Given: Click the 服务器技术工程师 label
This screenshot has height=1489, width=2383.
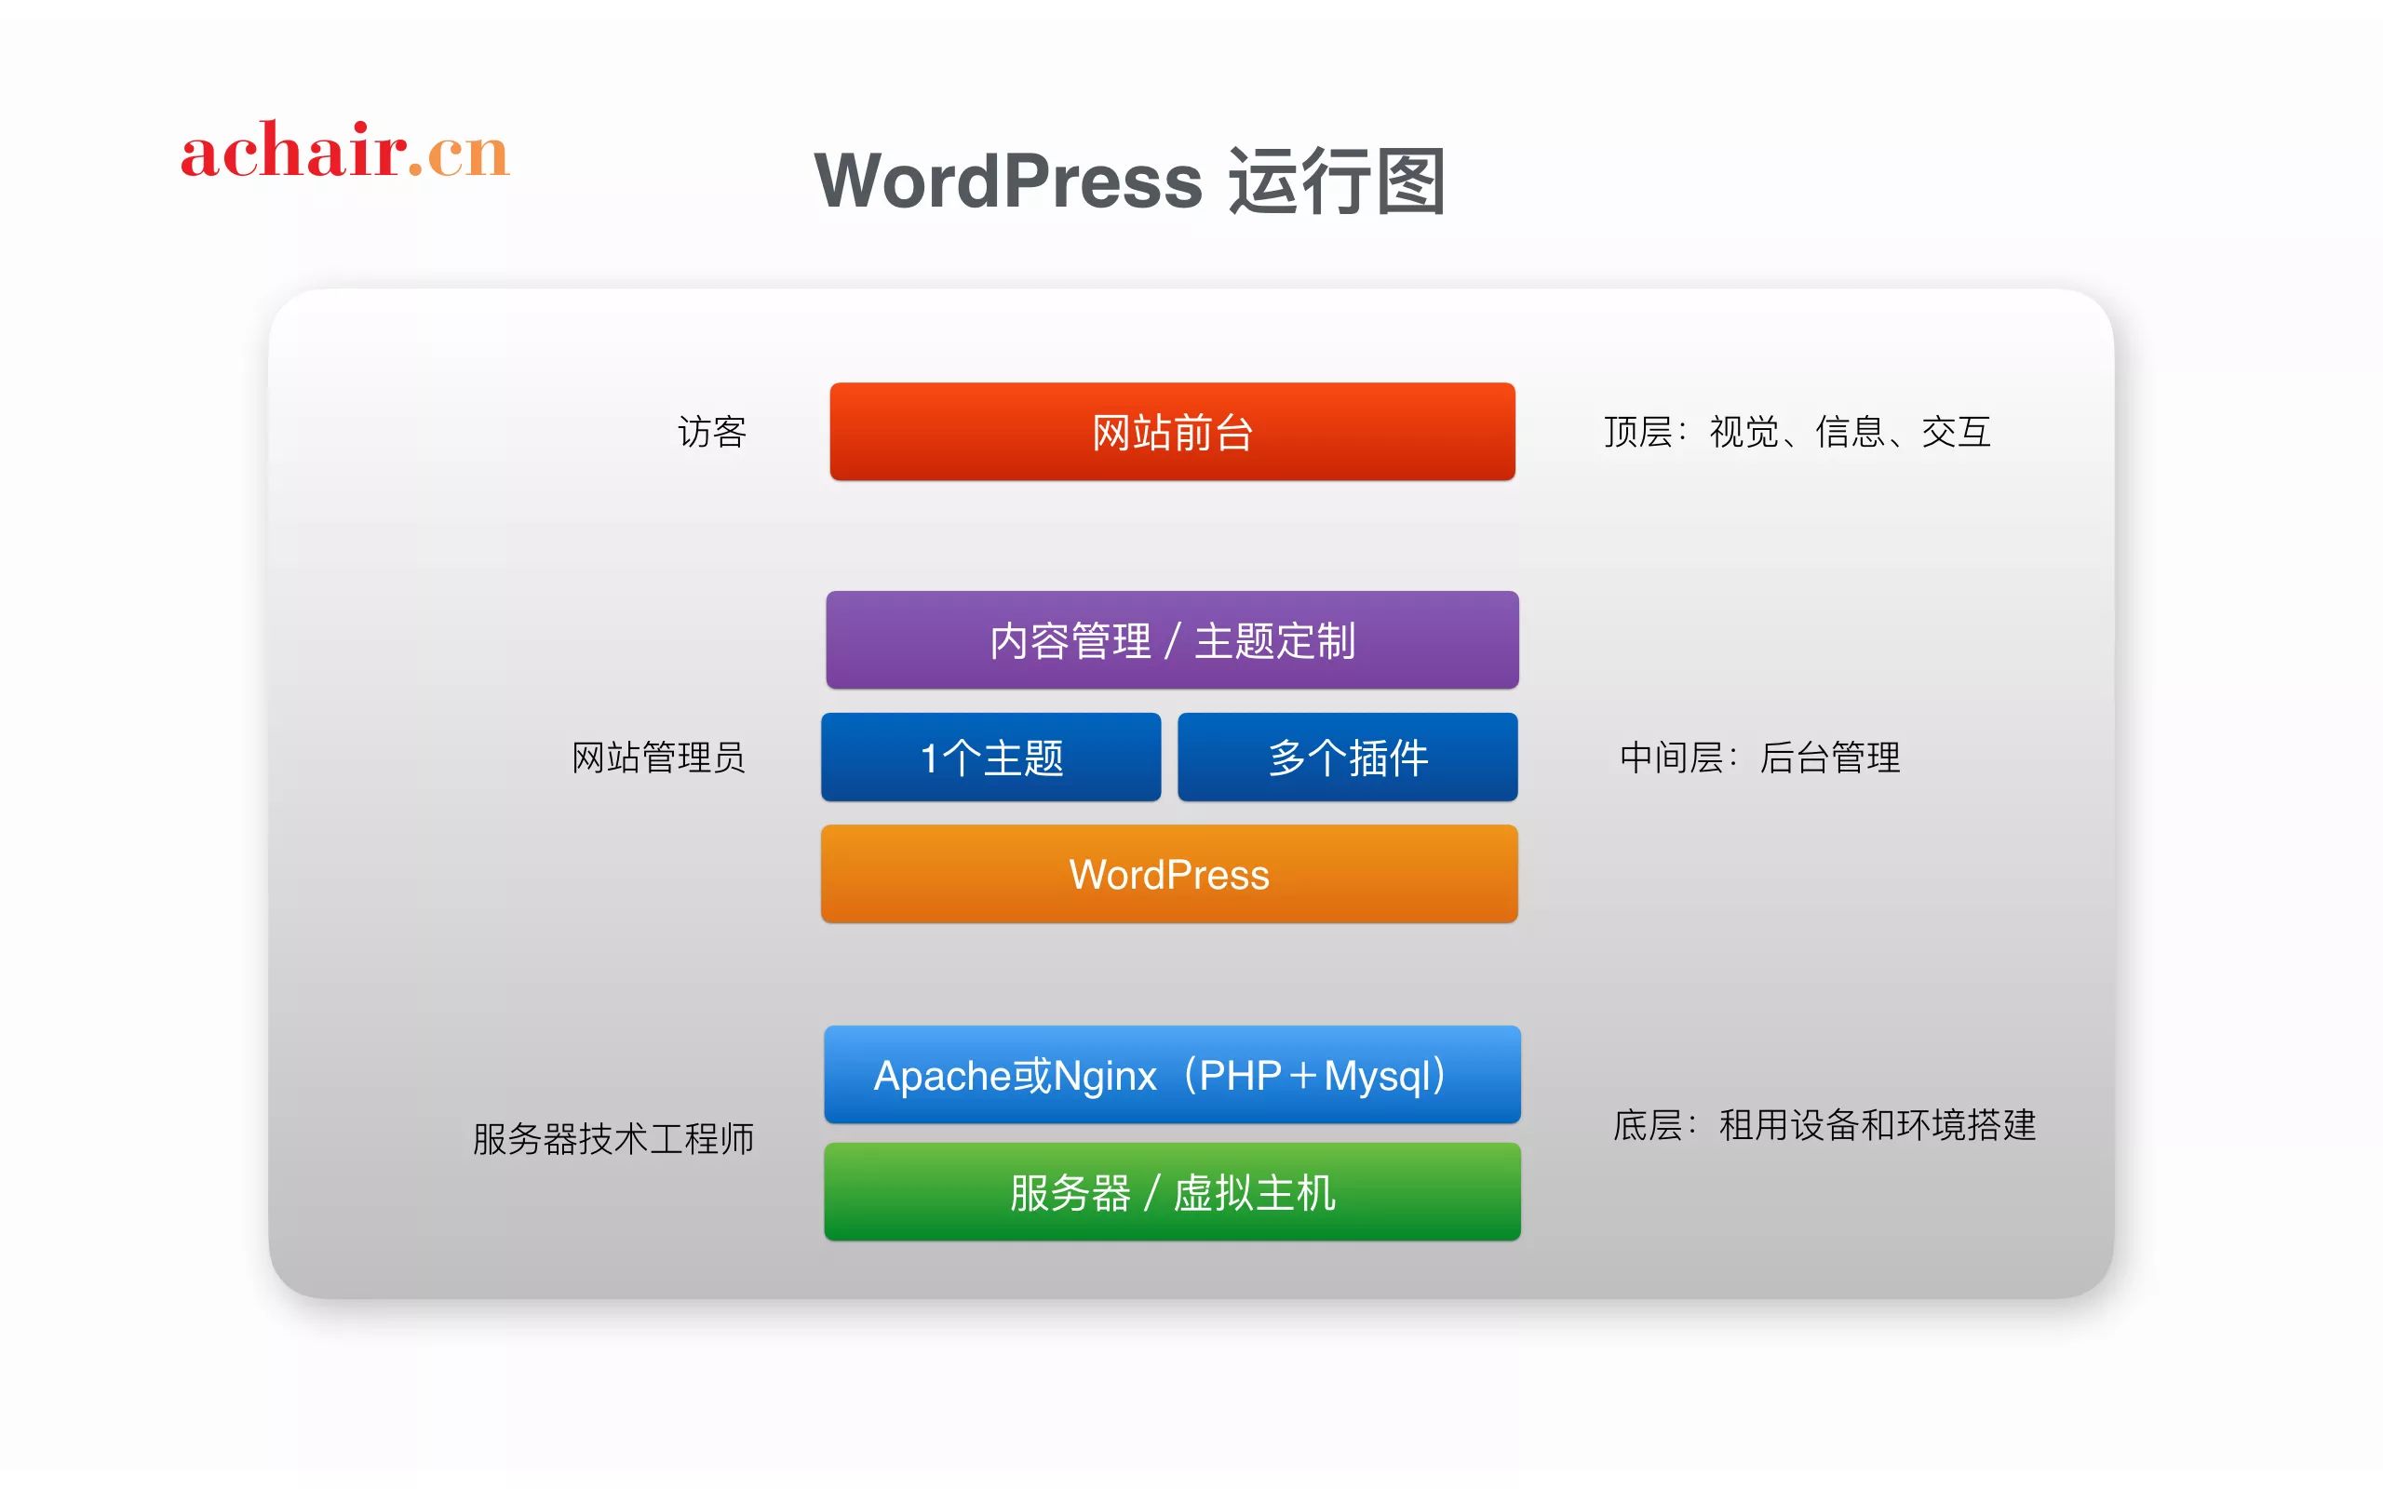Looking at the screenshot, I should [x=613, y=1138].
